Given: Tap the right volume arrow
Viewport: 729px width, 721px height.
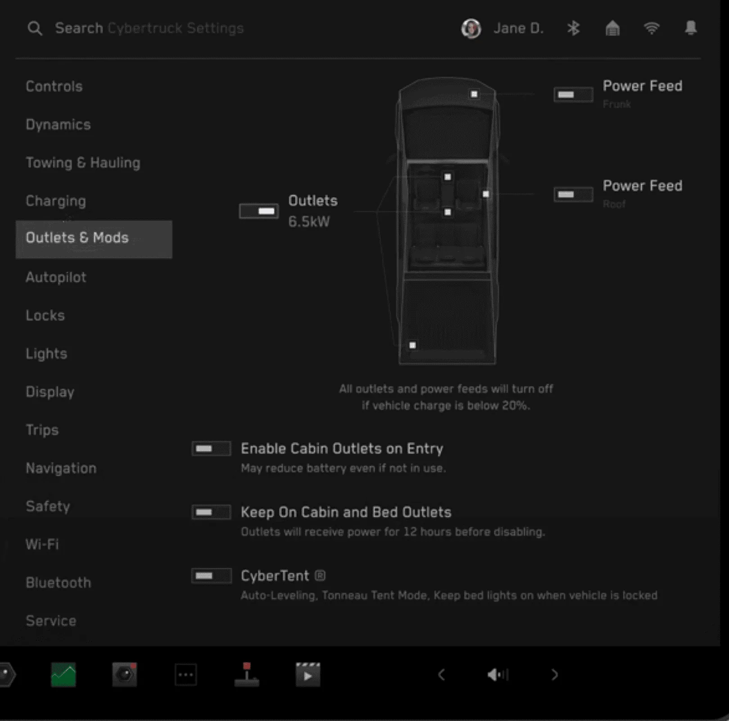Looking at the screenshot, I should (x=555, y=675).
